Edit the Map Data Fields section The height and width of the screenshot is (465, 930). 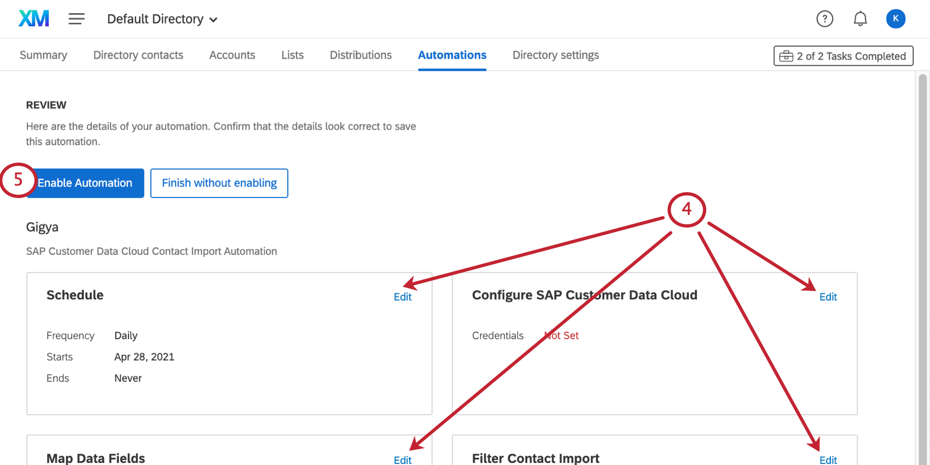point(403,460)
